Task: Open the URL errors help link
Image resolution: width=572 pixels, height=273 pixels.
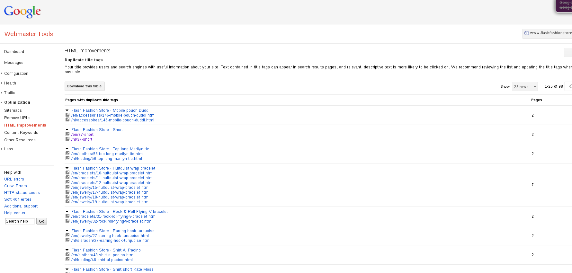Action: click(14, 179)
